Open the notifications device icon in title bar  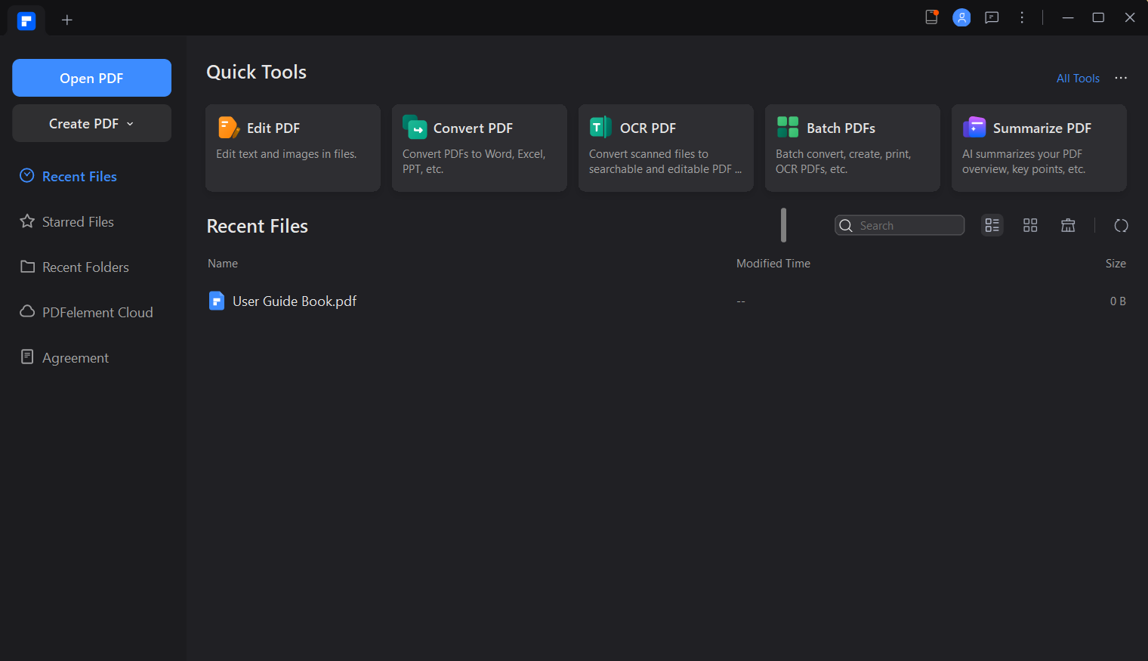click(x=932, y=17)
